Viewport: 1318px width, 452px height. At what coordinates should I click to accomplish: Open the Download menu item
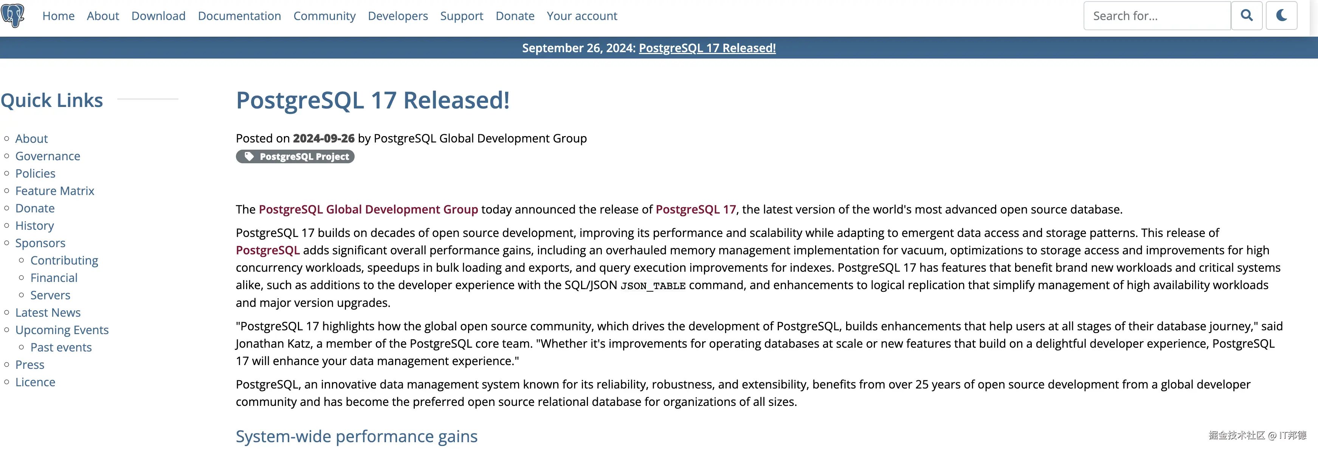point(158,16)
